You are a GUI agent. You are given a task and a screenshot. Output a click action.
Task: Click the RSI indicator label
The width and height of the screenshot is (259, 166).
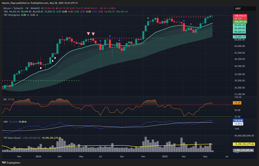click(x=5, y=100)
